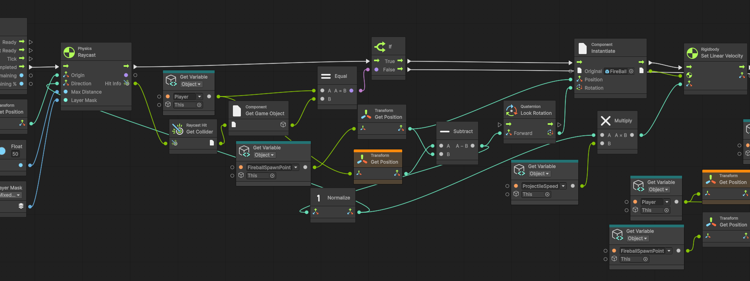750x281 pixels.
Task: Click the layers icon under Layer Mask literal
Action: tap(21, 206)
